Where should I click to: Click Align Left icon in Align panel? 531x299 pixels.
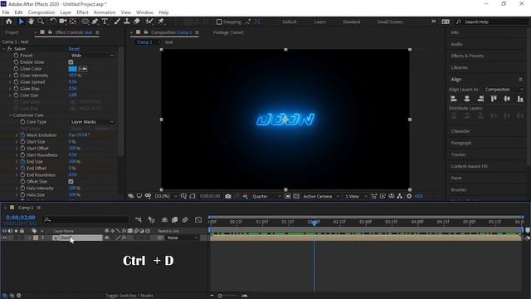(x=454, y=99)
